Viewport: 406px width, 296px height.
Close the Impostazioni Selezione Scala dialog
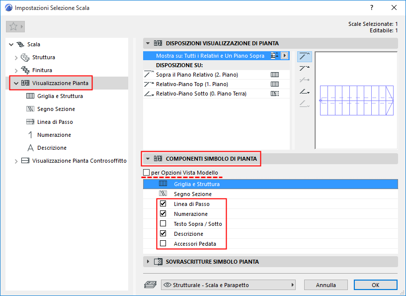click(394, 7)
